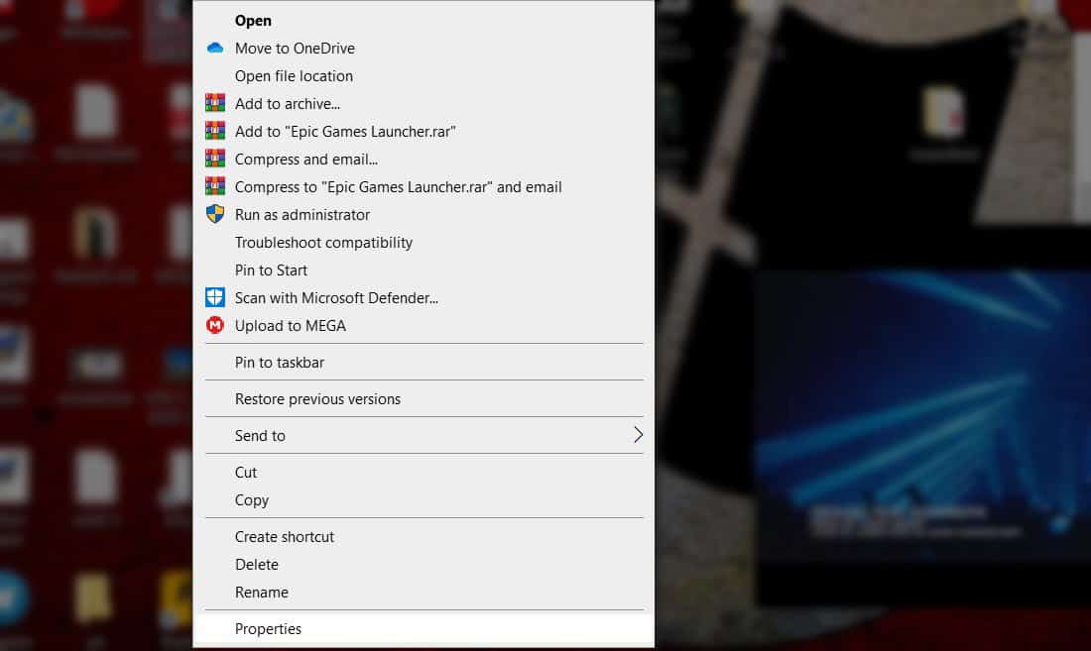Viewport: 1091px width, 651px height.
Task: Select Move to OneDrive
Action: [x=424, y=48]
